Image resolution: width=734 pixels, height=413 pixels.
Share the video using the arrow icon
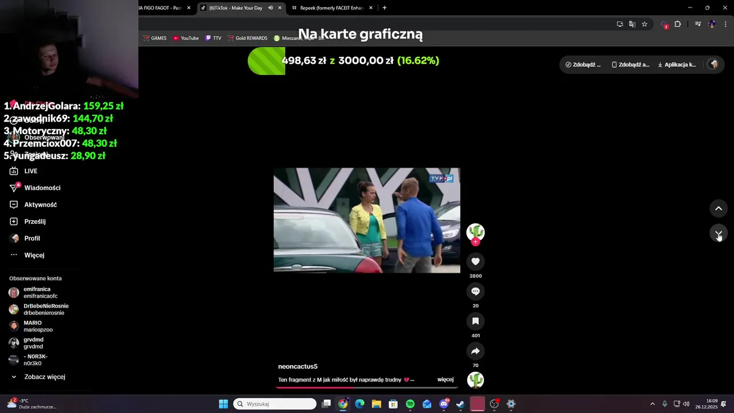[475, 351]
